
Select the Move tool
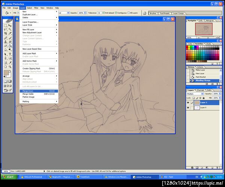tap(10, 25)
